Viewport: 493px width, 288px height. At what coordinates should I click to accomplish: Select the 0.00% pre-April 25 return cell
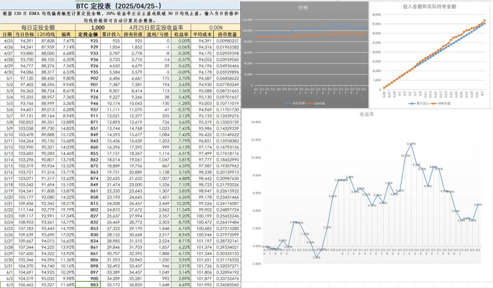point(216,28)
